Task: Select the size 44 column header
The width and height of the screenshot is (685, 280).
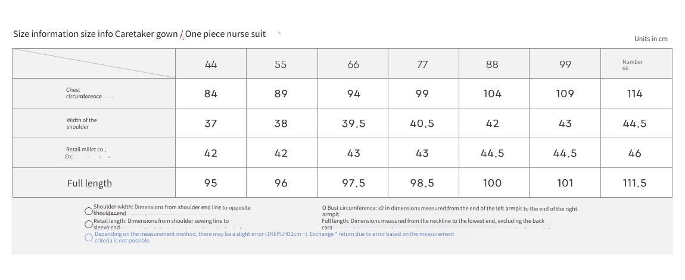Action: (211, 64)
